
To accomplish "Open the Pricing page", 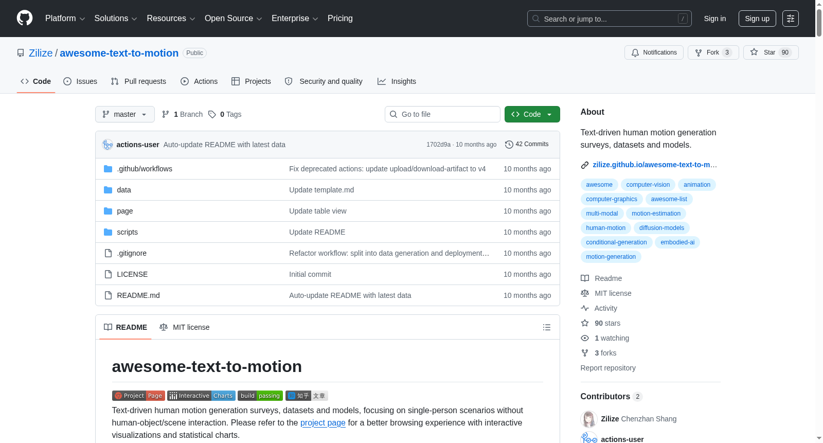I will point(340,19).
